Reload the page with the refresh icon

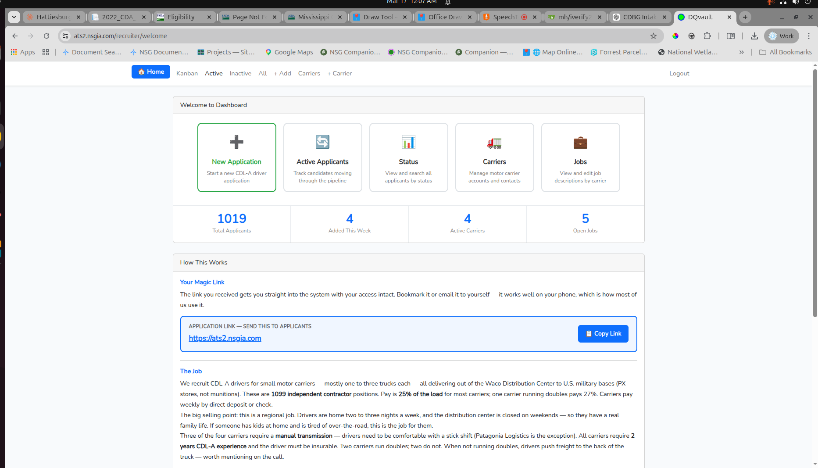pos(46,36)
